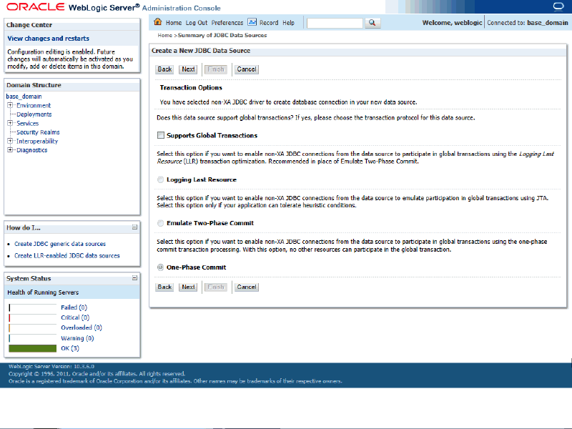Click the Create a New JDBC Data Source title
572x429 pixels.
[201, 51]
